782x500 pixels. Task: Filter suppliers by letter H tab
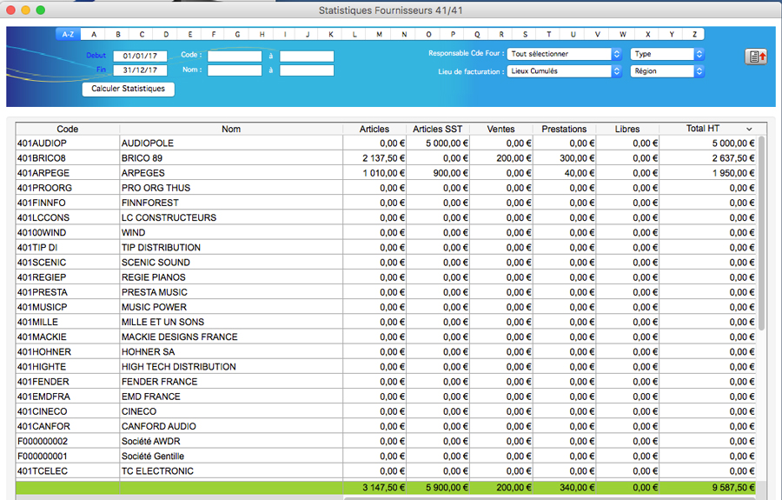click(x=262, y=34)
